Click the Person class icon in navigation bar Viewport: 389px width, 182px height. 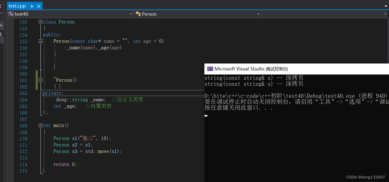click(138, 14)
